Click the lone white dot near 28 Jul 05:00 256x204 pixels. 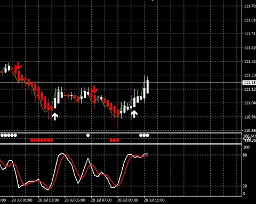pyautogui.click(x=88, y=135)
